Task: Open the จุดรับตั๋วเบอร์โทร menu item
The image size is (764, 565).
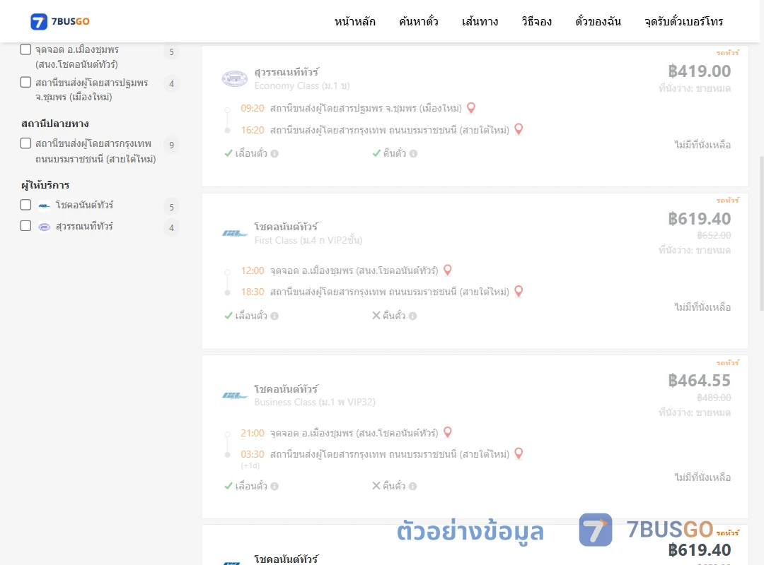Action: point(683,21)
